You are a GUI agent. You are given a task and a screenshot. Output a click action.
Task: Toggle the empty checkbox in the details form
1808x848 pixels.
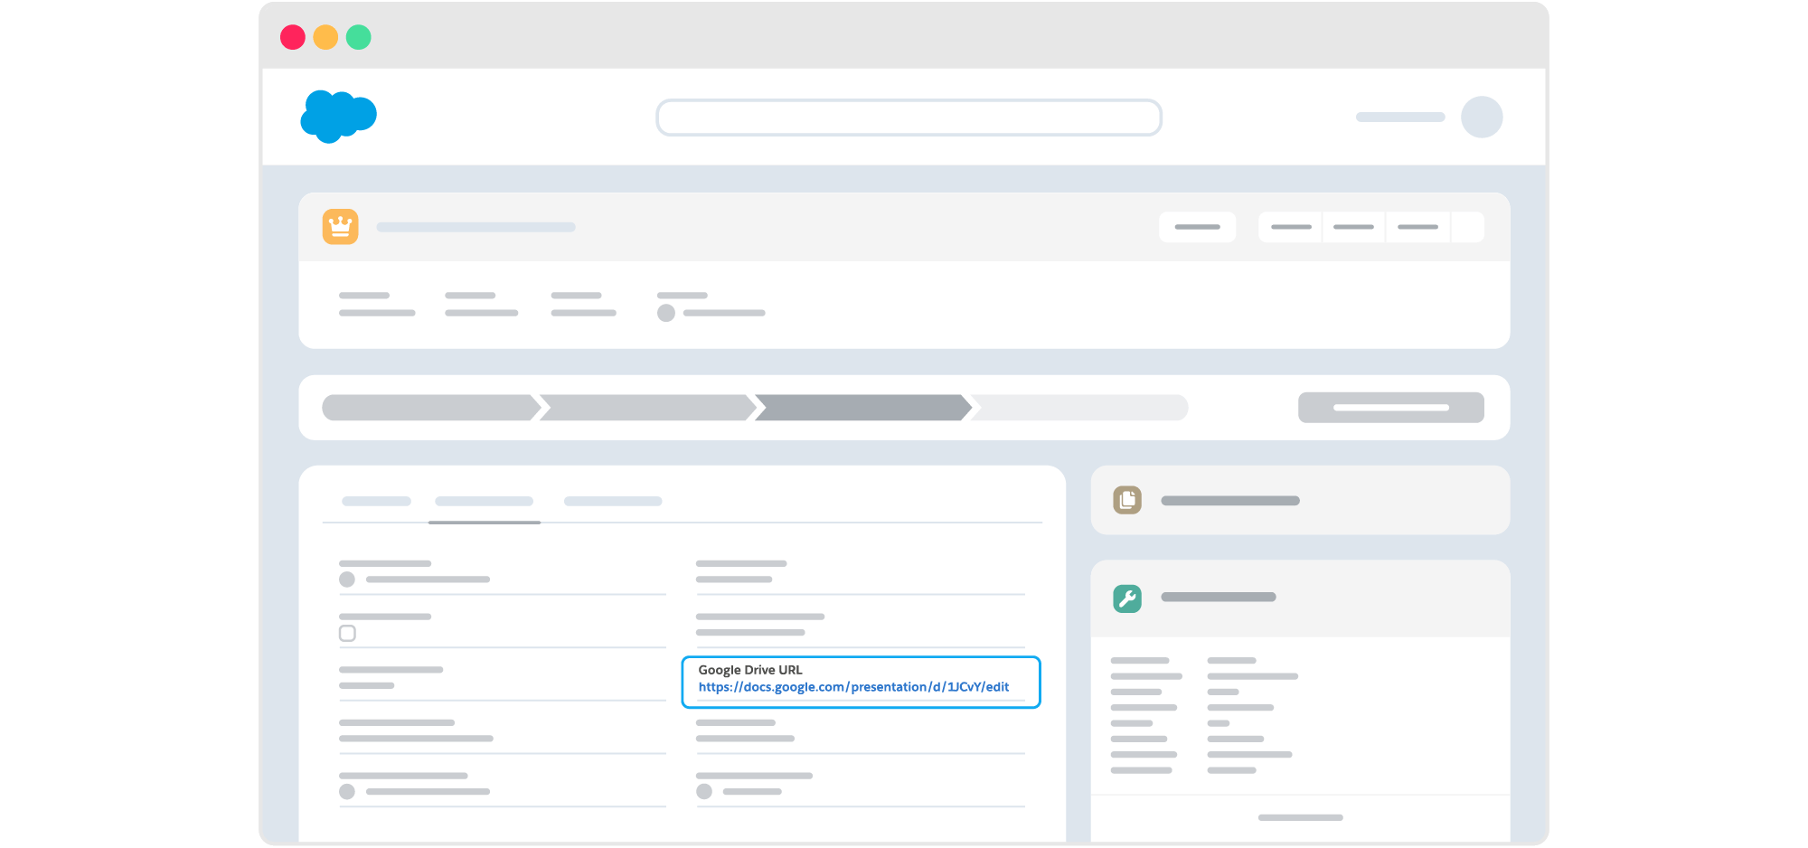tap(347, 635)
